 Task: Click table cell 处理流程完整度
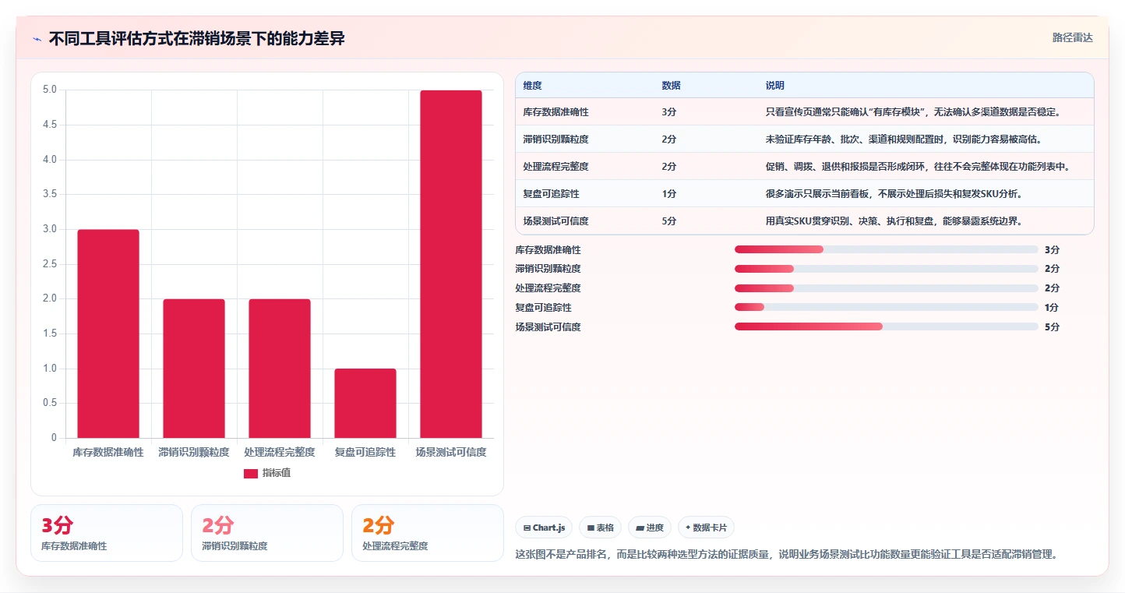point(556,167)
